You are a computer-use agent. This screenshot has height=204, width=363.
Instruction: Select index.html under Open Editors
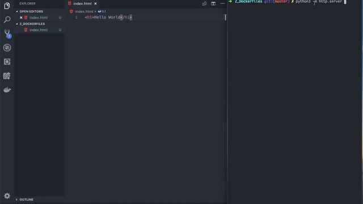39,18
